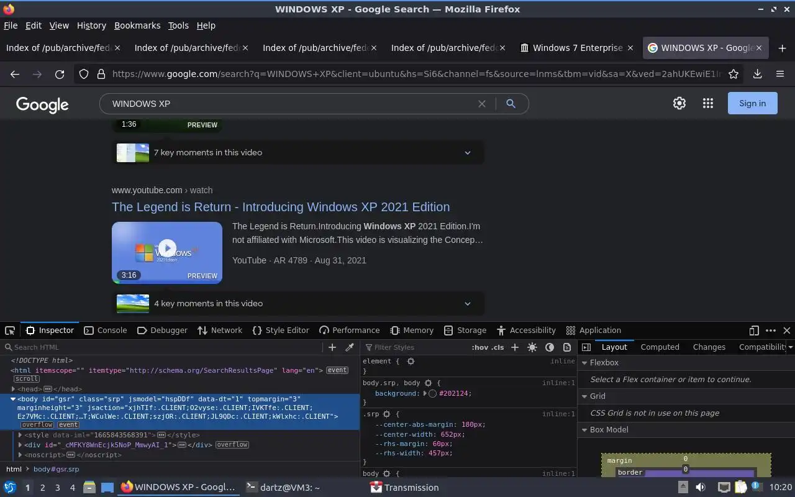Viewport: 795px width, 497px height.
Task: Switch to the Console panel
Action: tap(105, 331)
